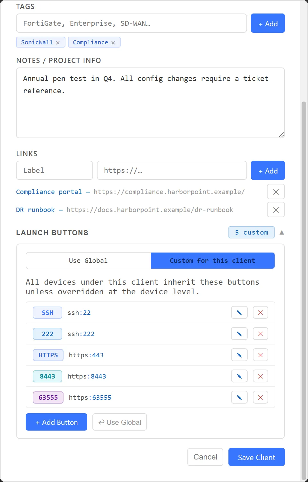The image size is (308, 482).
Task: Delete the ssh:222 launch button
Action: [x=261, y=334]
